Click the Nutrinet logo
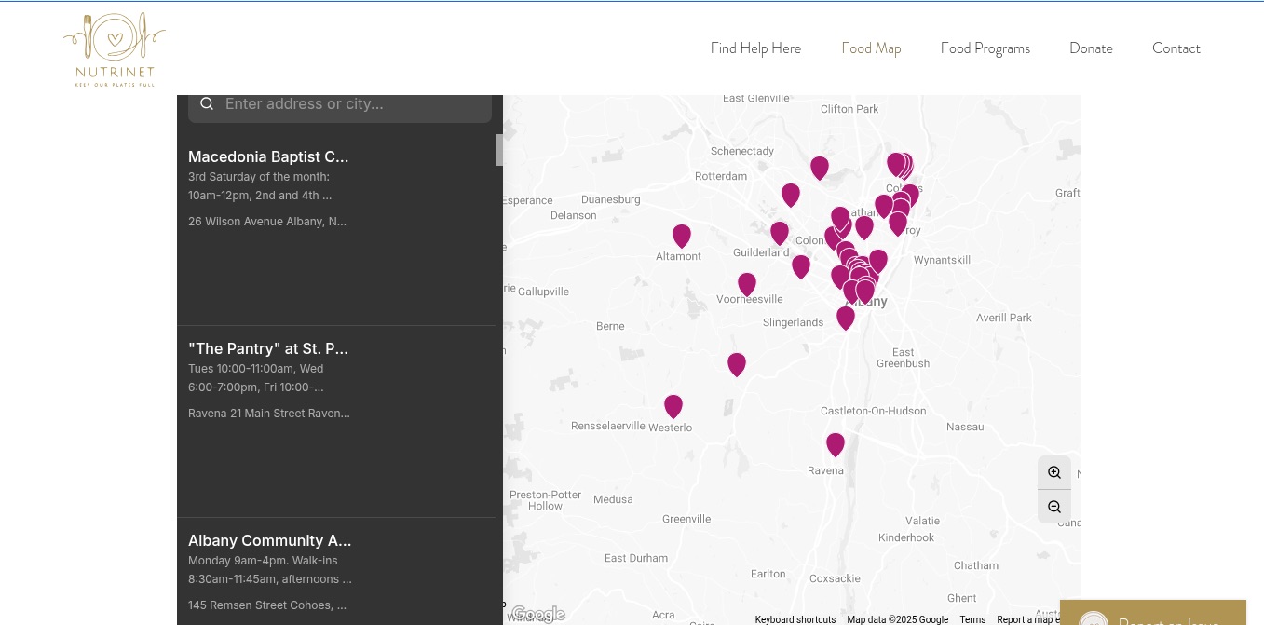 click(x=115, y=49)
